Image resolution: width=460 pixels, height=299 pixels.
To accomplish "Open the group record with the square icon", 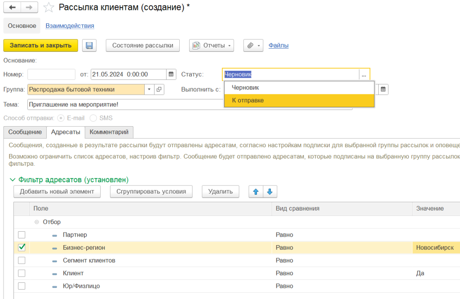I will pyautogui.click(x=159, y=89).
